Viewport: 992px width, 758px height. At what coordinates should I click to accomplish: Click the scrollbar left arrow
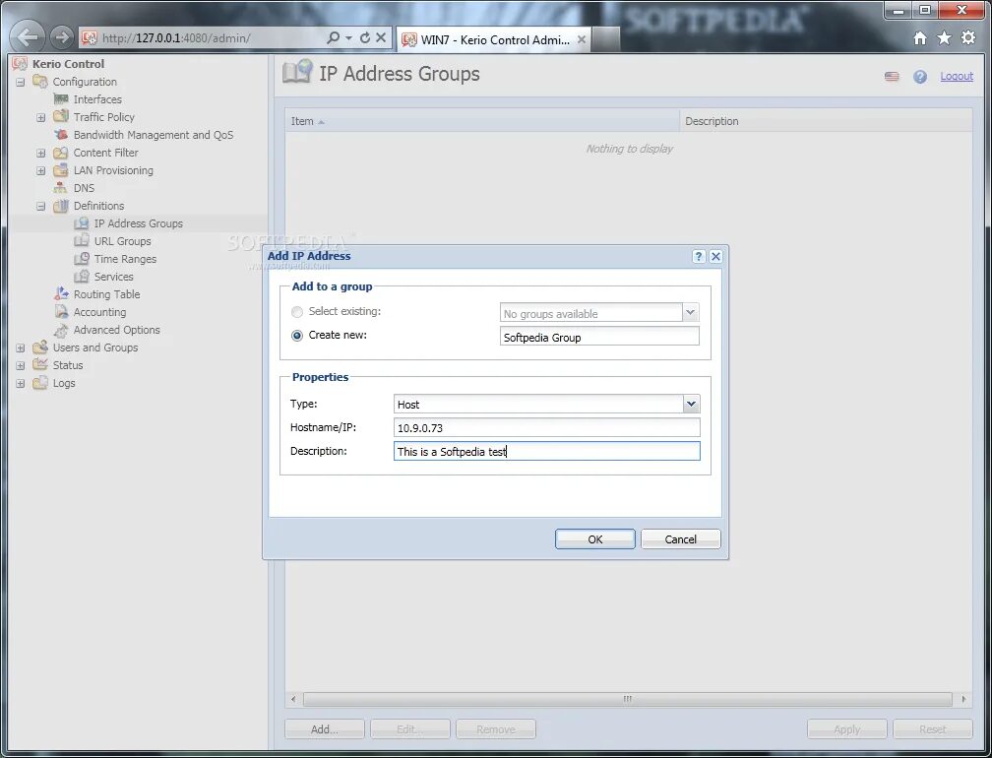click(293, 699)
